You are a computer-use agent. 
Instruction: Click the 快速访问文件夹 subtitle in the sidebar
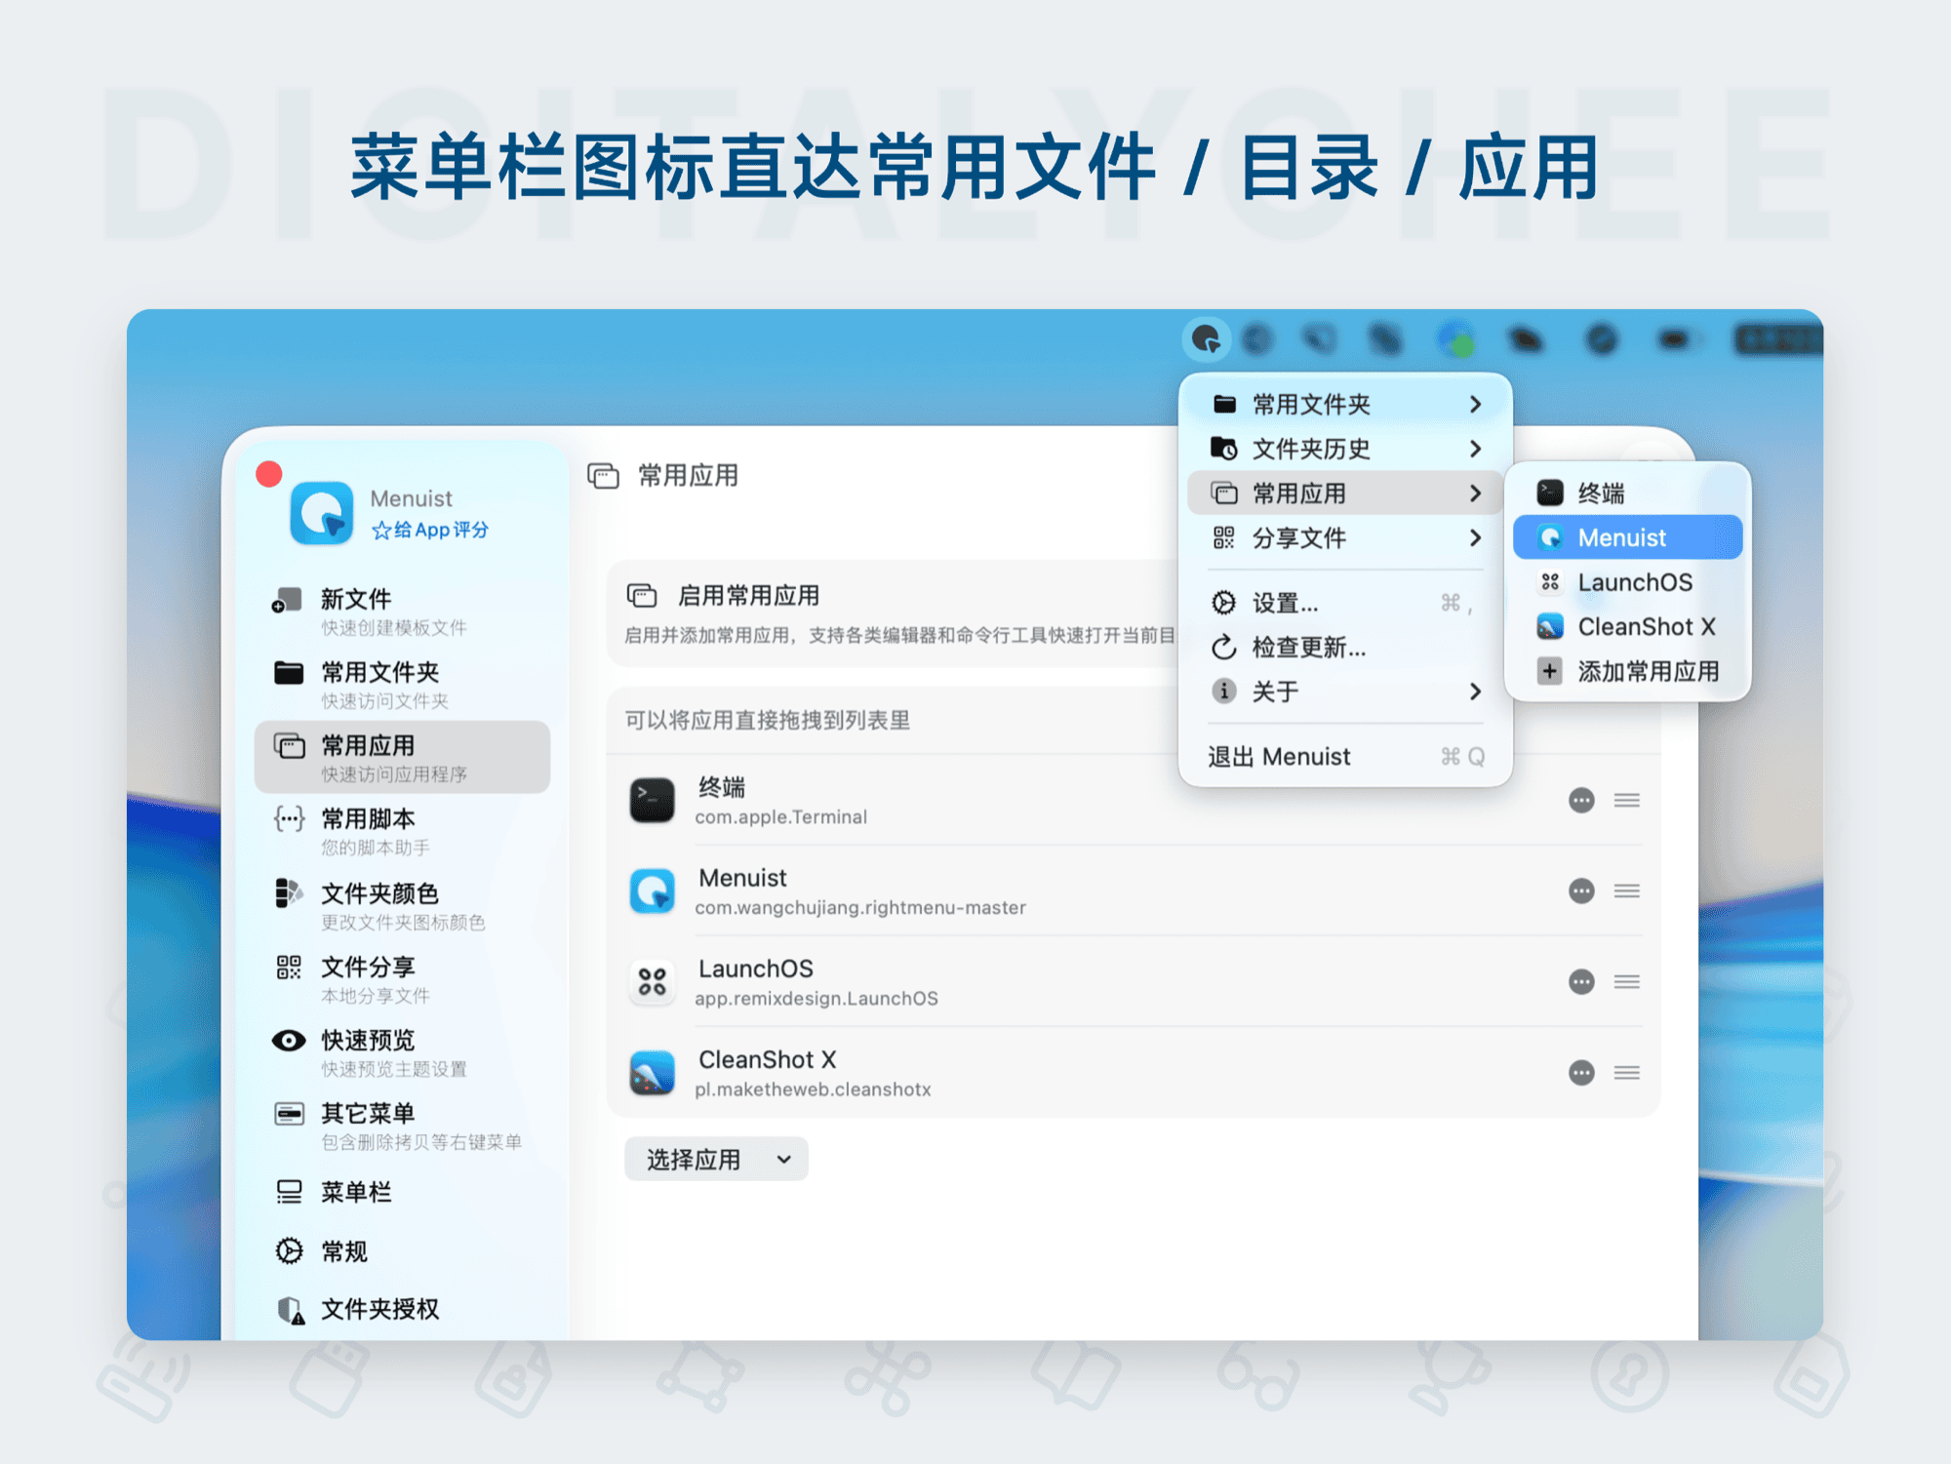385,701
